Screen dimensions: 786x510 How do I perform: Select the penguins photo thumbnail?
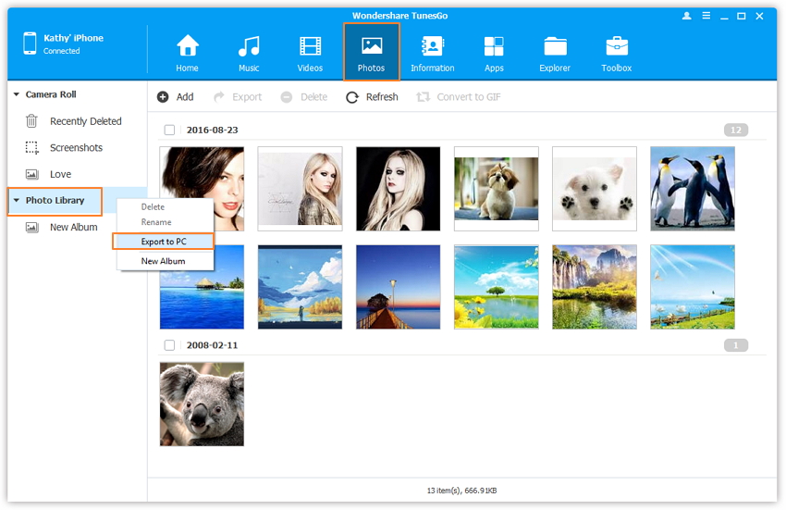(692, 189)
